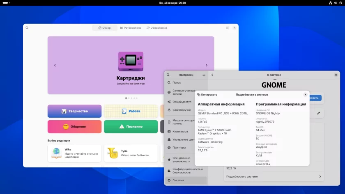
Task: Go back using arrow in О системе header
Action: 212,75
